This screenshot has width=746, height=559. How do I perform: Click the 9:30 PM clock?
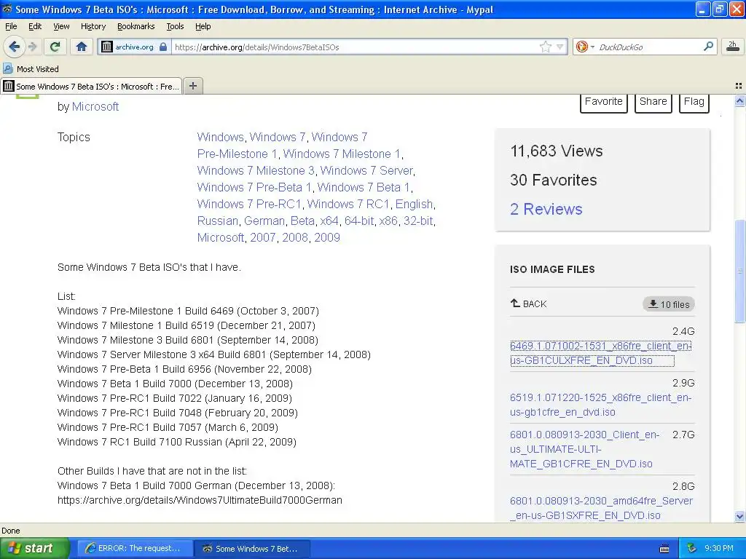(719, 548)
